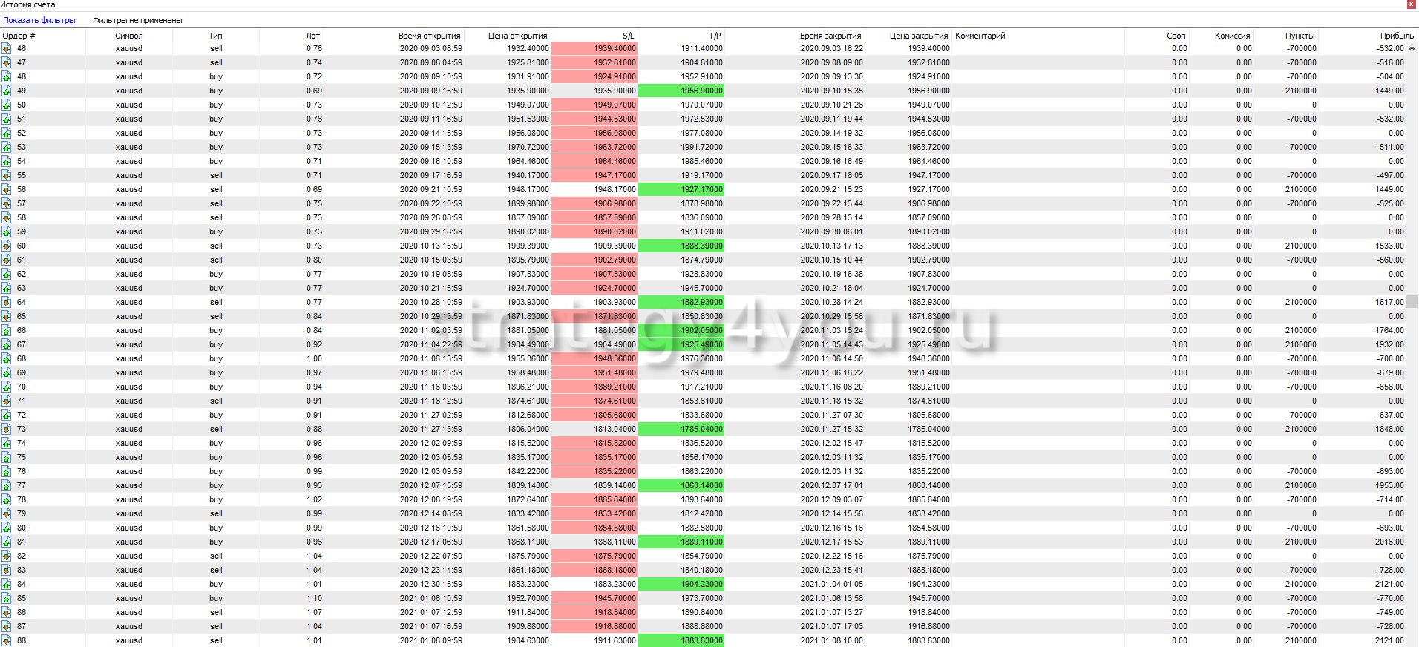The image size is (1419, 647).
Task: Select red S/L cell 1939.40000 of order 46
Action: point(594,49)
